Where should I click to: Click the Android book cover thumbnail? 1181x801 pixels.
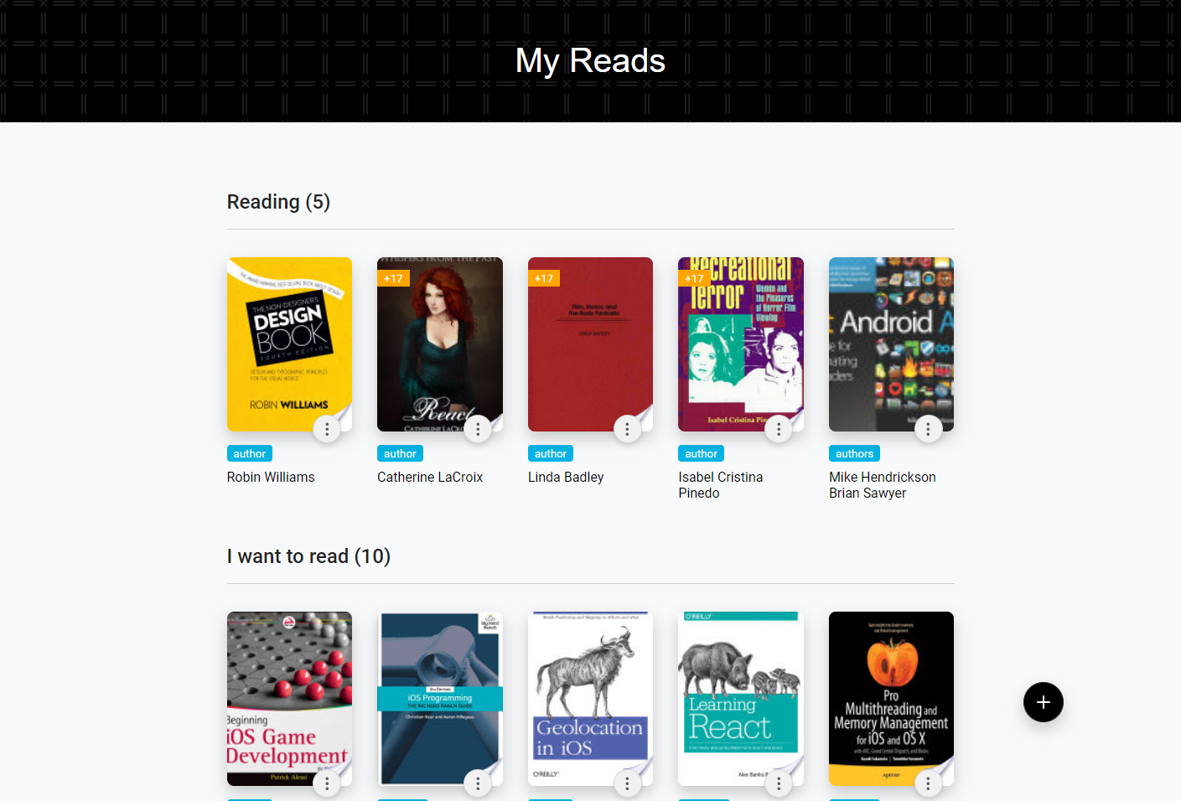point(891,344)
